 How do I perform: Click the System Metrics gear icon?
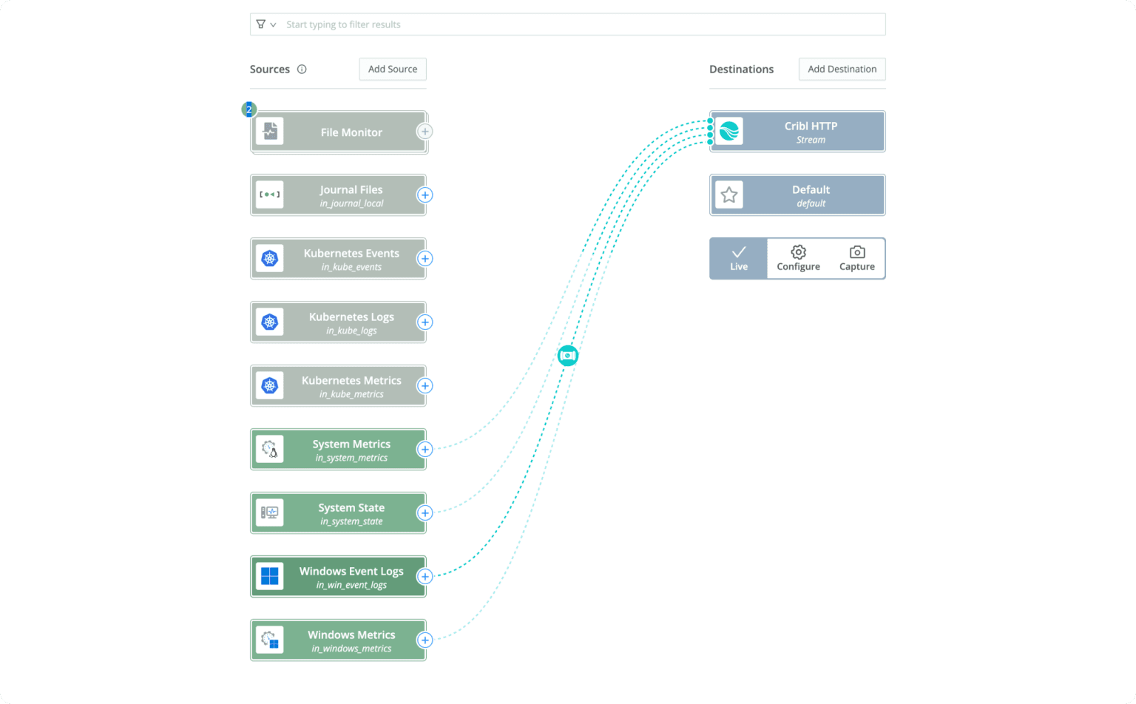click(270, 450)
